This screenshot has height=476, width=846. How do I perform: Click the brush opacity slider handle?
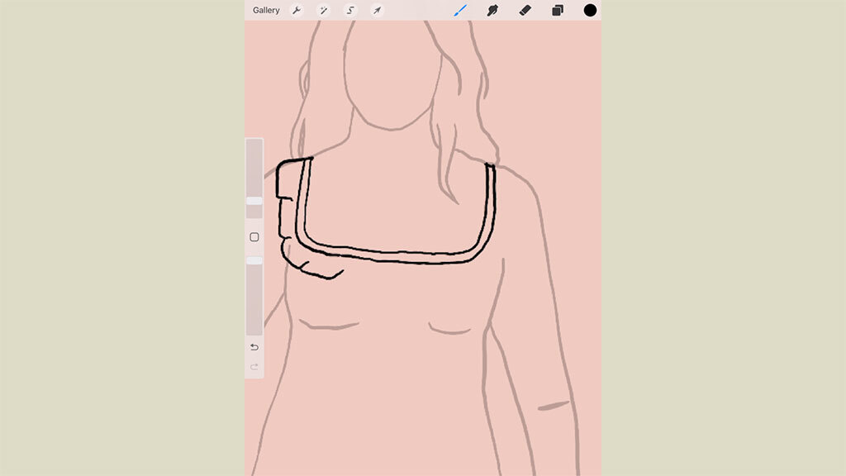tap(254, 260)
